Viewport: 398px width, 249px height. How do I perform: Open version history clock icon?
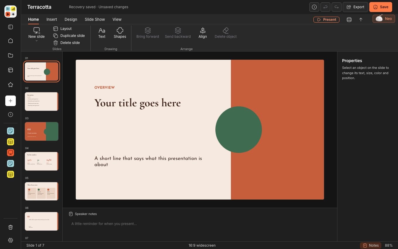(314, 7)
